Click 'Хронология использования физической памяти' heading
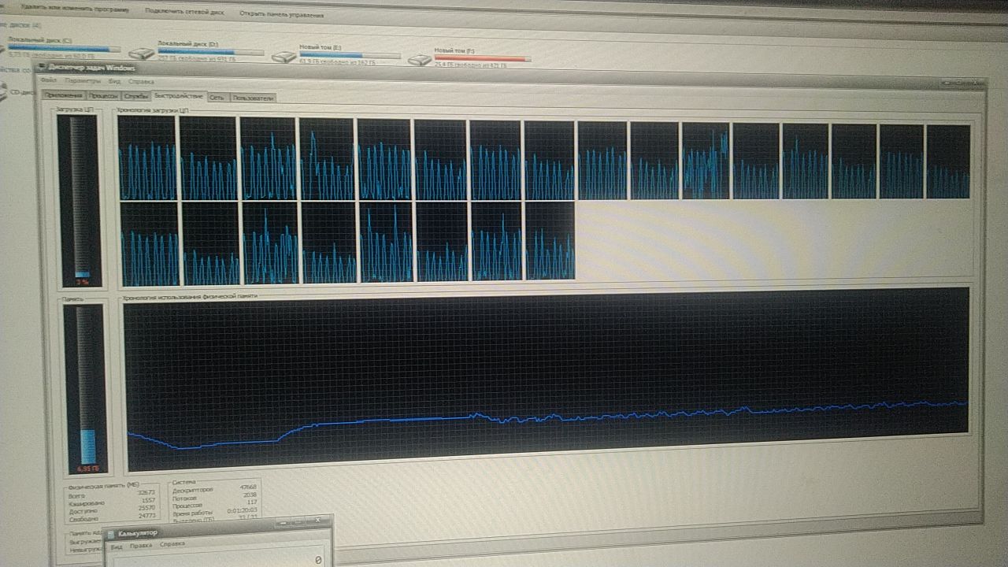1008x567 pixels. 190,296
